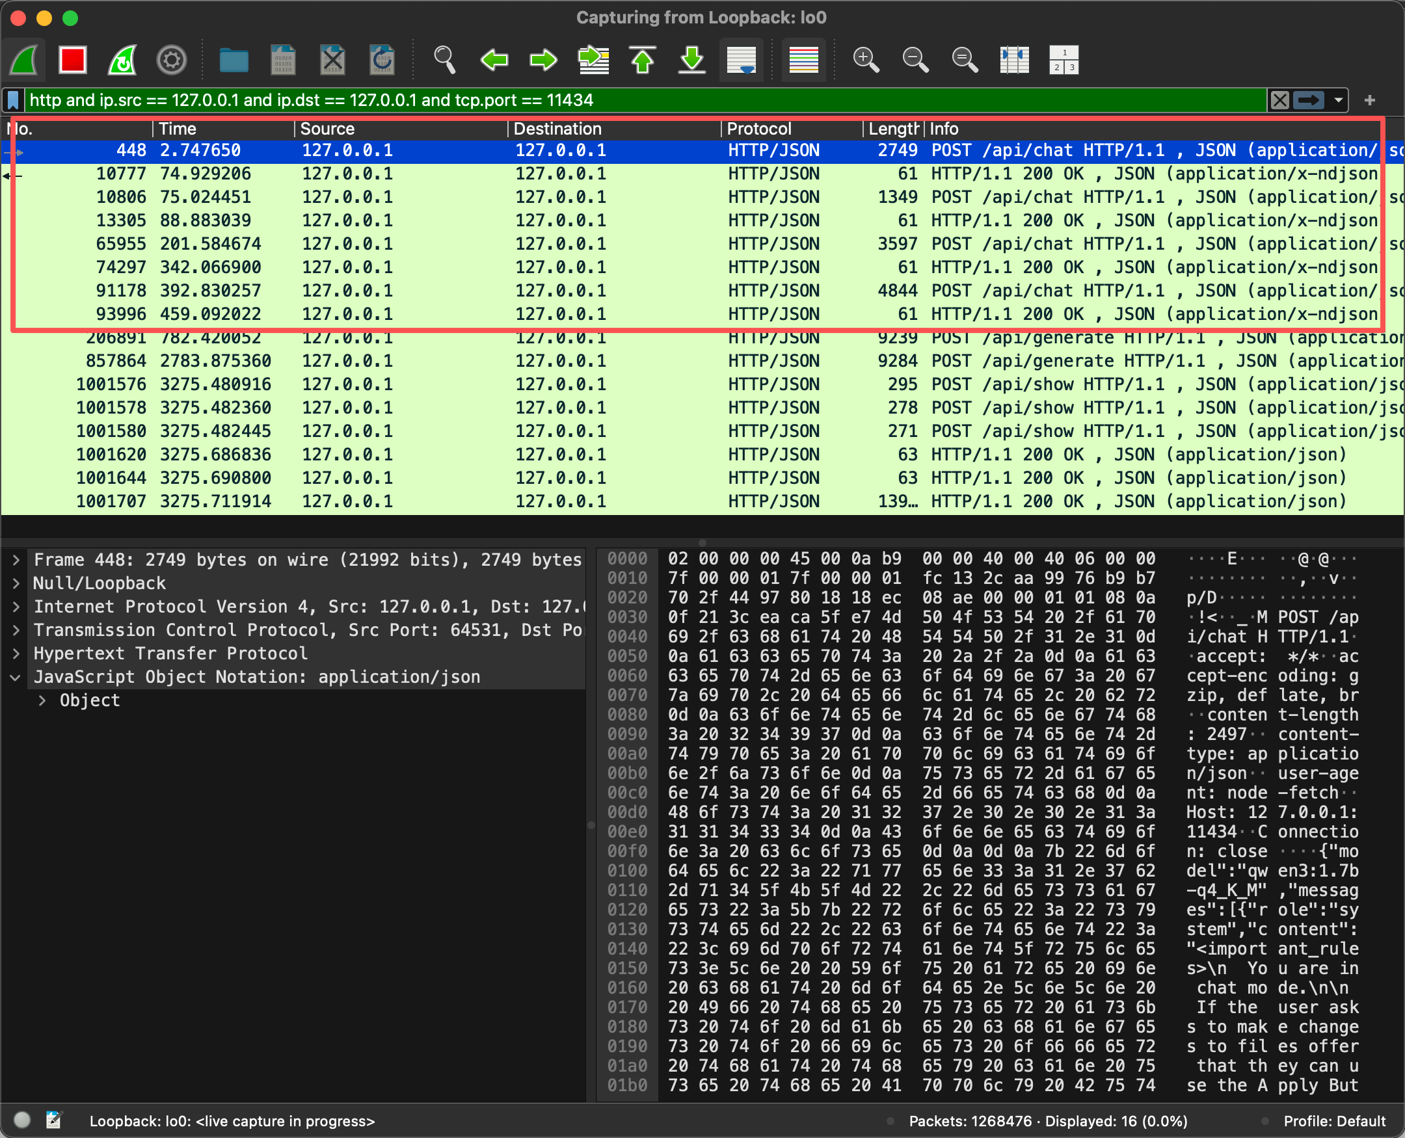Image resolution: width=1405 pixels, height=1138 pixels.
Task: Open the display filter history dropdown
Action: click(1338, 100)
